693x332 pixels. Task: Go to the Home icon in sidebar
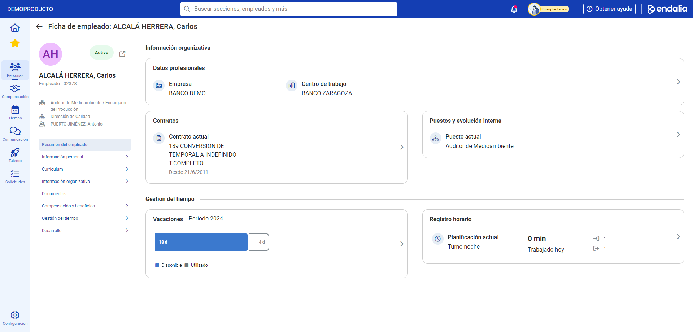15,28
